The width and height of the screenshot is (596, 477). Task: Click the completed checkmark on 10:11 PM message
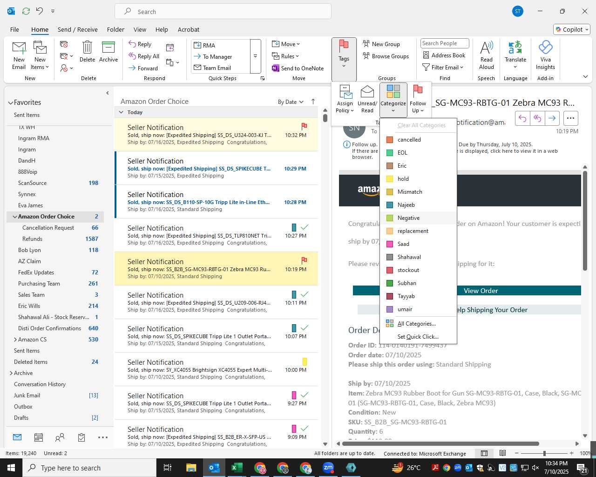pyautogui.click(x=305, y=294)
